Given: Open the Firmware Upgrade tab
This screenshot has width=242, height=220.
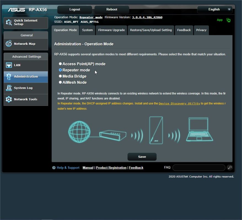Looking at the screenshot, I should point(111,30).
